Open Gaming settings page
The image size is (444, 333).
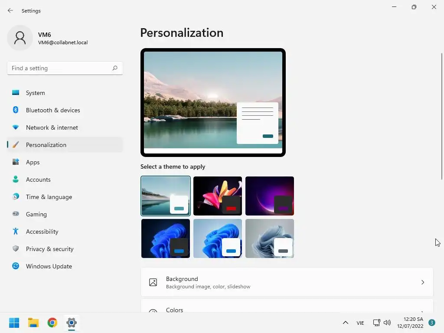(x=65, y=214)
